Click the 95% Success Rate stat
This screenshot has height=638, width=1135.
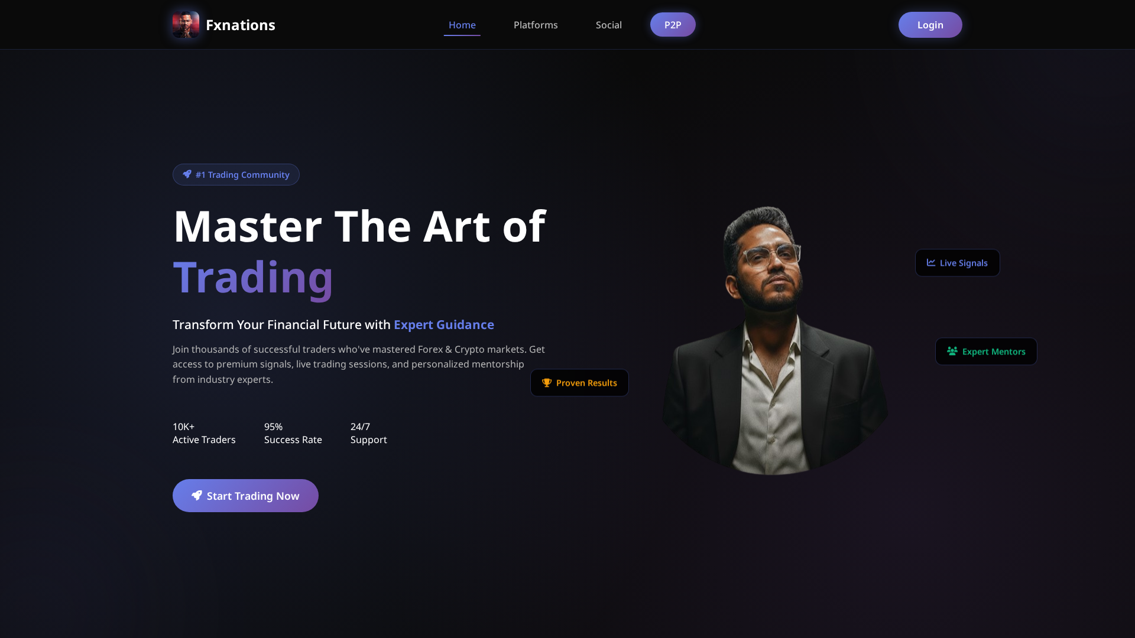coord(293,433)
